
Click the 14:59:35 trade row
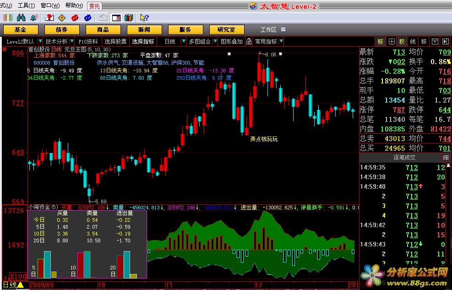click(x=403, y=168)
